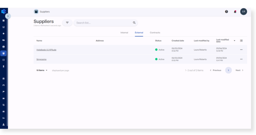Sort by the Address column header

[100, 41]
